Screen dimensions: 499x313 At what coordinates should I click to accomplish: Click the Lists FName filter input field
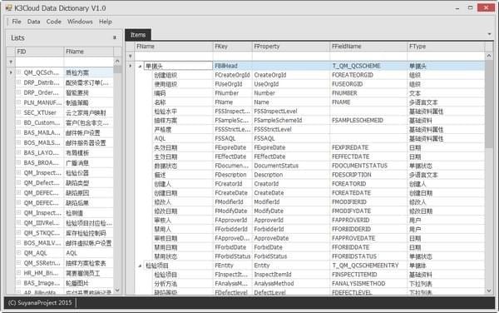[88, 62]
